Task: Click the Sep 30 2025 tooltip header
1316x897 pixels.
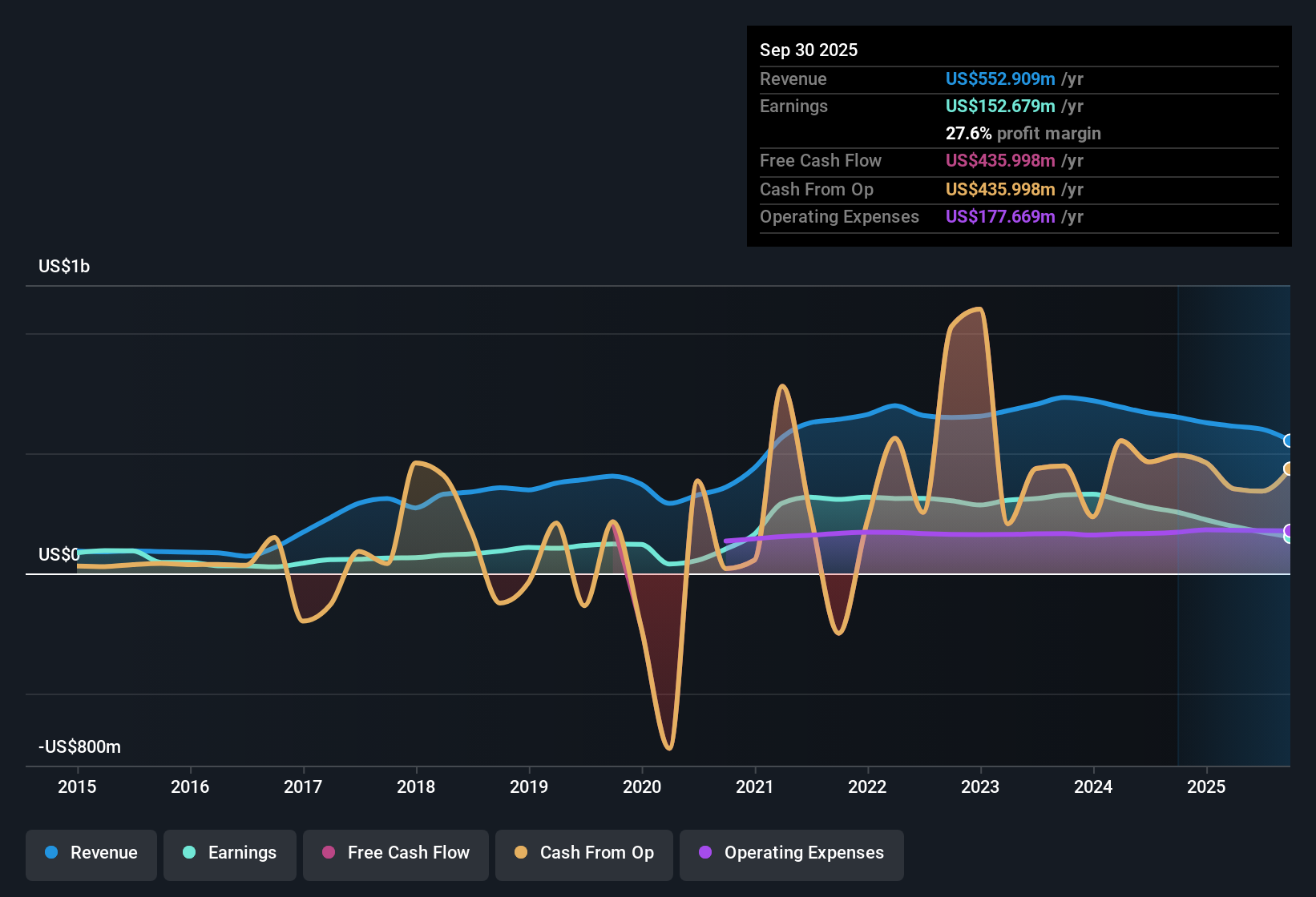Action: coord(809,50)
